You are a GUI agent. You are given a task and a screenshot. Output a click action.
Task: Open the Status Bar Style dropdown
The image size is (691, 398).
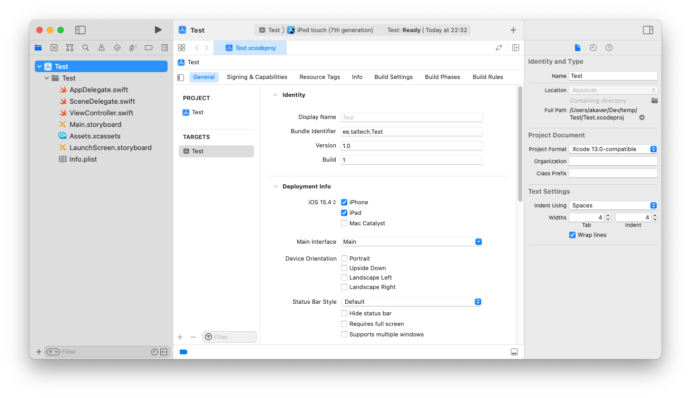pos(412,302)
